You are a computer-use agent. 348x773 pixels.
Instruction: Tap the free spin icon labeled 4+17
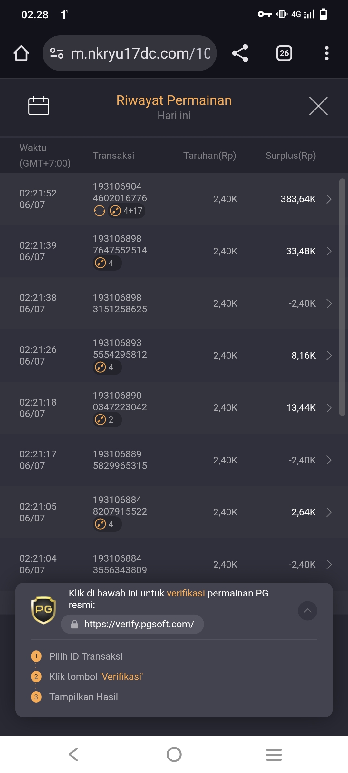click(x=127, y=211)
